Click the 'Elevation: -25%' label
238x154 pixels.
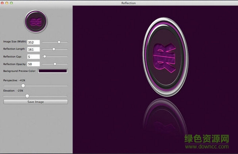coord(13,91)
